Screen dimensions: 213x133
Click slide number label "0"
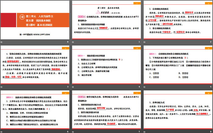tap(68, 42)
